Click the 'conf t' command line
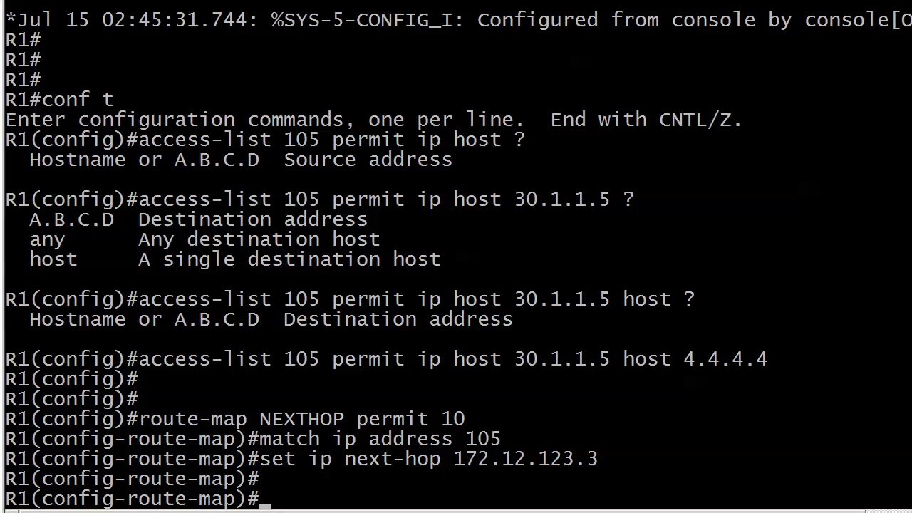Image resolution: width=912 pixels, height=513 pixels. coord(59,100)
